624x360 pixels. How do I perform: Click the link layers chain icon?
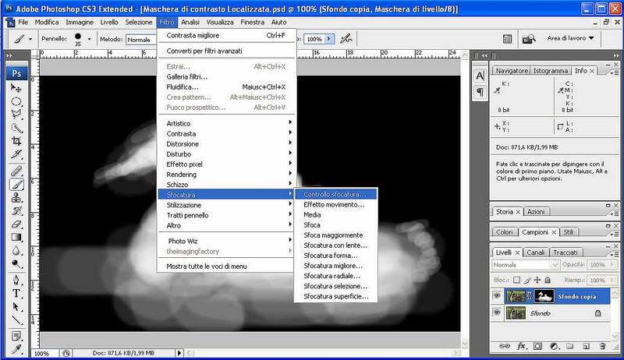coord(504,346)
